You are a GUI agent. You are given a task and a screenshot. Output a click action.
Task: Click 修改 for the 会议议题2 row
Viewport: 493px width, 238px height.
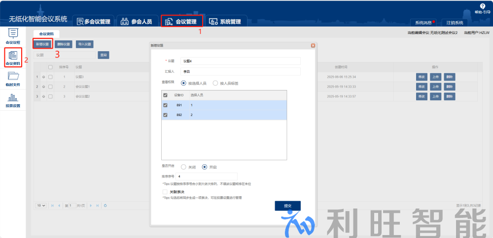tap(422, 96)
